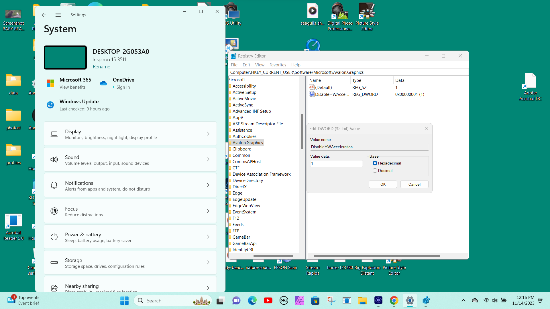
Task: Click the Microsoft 365 logo icon
Action: [50, 83]
